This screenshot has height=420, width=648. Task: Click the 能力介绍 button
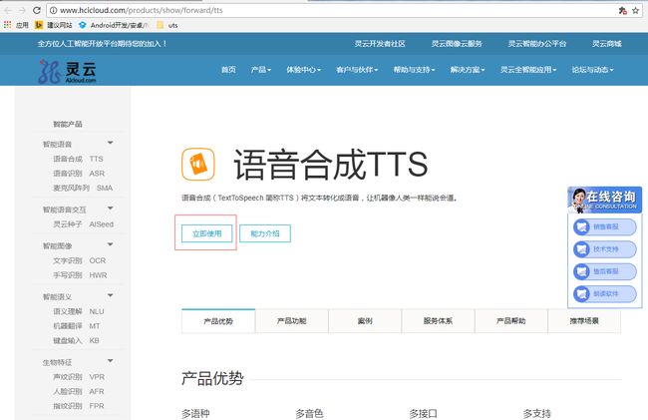tap(265, 233)
